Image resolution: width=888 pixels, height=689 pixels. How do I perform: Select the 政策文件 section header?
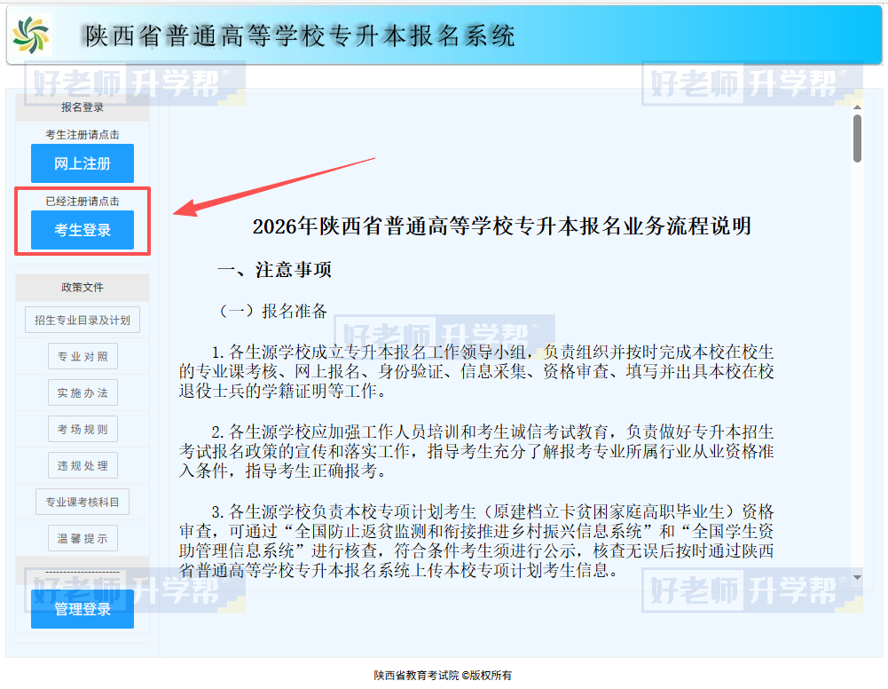(83, 288)
